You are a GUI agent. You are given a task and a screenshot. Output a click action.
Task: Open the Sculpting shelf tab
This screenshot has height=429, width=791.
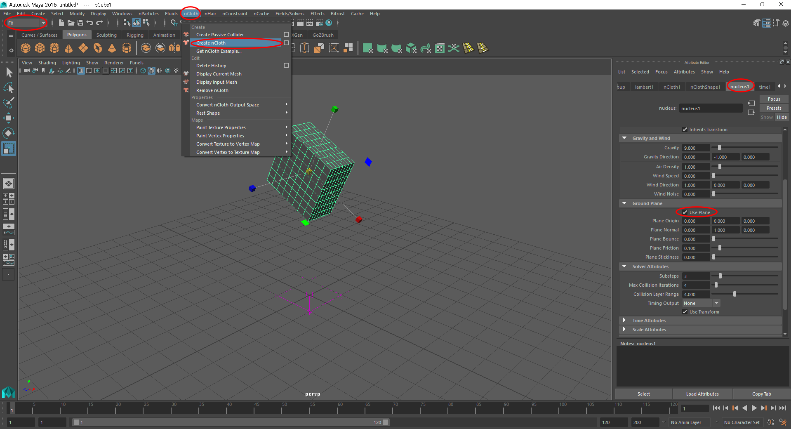[106, 35]
